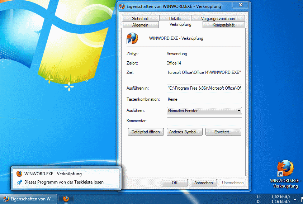The height and width of the screenshot is (204, 303).
Task: Focus the empty Kommentar field
Action: [x=204, y=121]
